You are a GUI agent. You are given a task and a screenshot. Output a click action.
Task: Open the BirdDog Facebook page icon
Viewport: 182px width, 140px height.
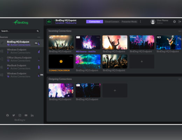click(x=7, y=115)
